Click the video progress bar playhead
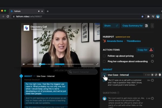162x108 pixels. tap(40, 64)
